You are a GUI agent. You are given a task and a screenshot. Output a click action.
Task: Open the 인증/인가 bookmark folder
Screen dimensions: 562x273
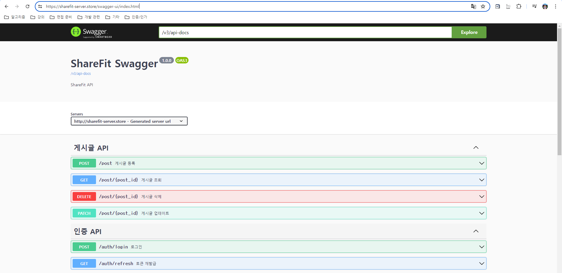click(136, 17)
